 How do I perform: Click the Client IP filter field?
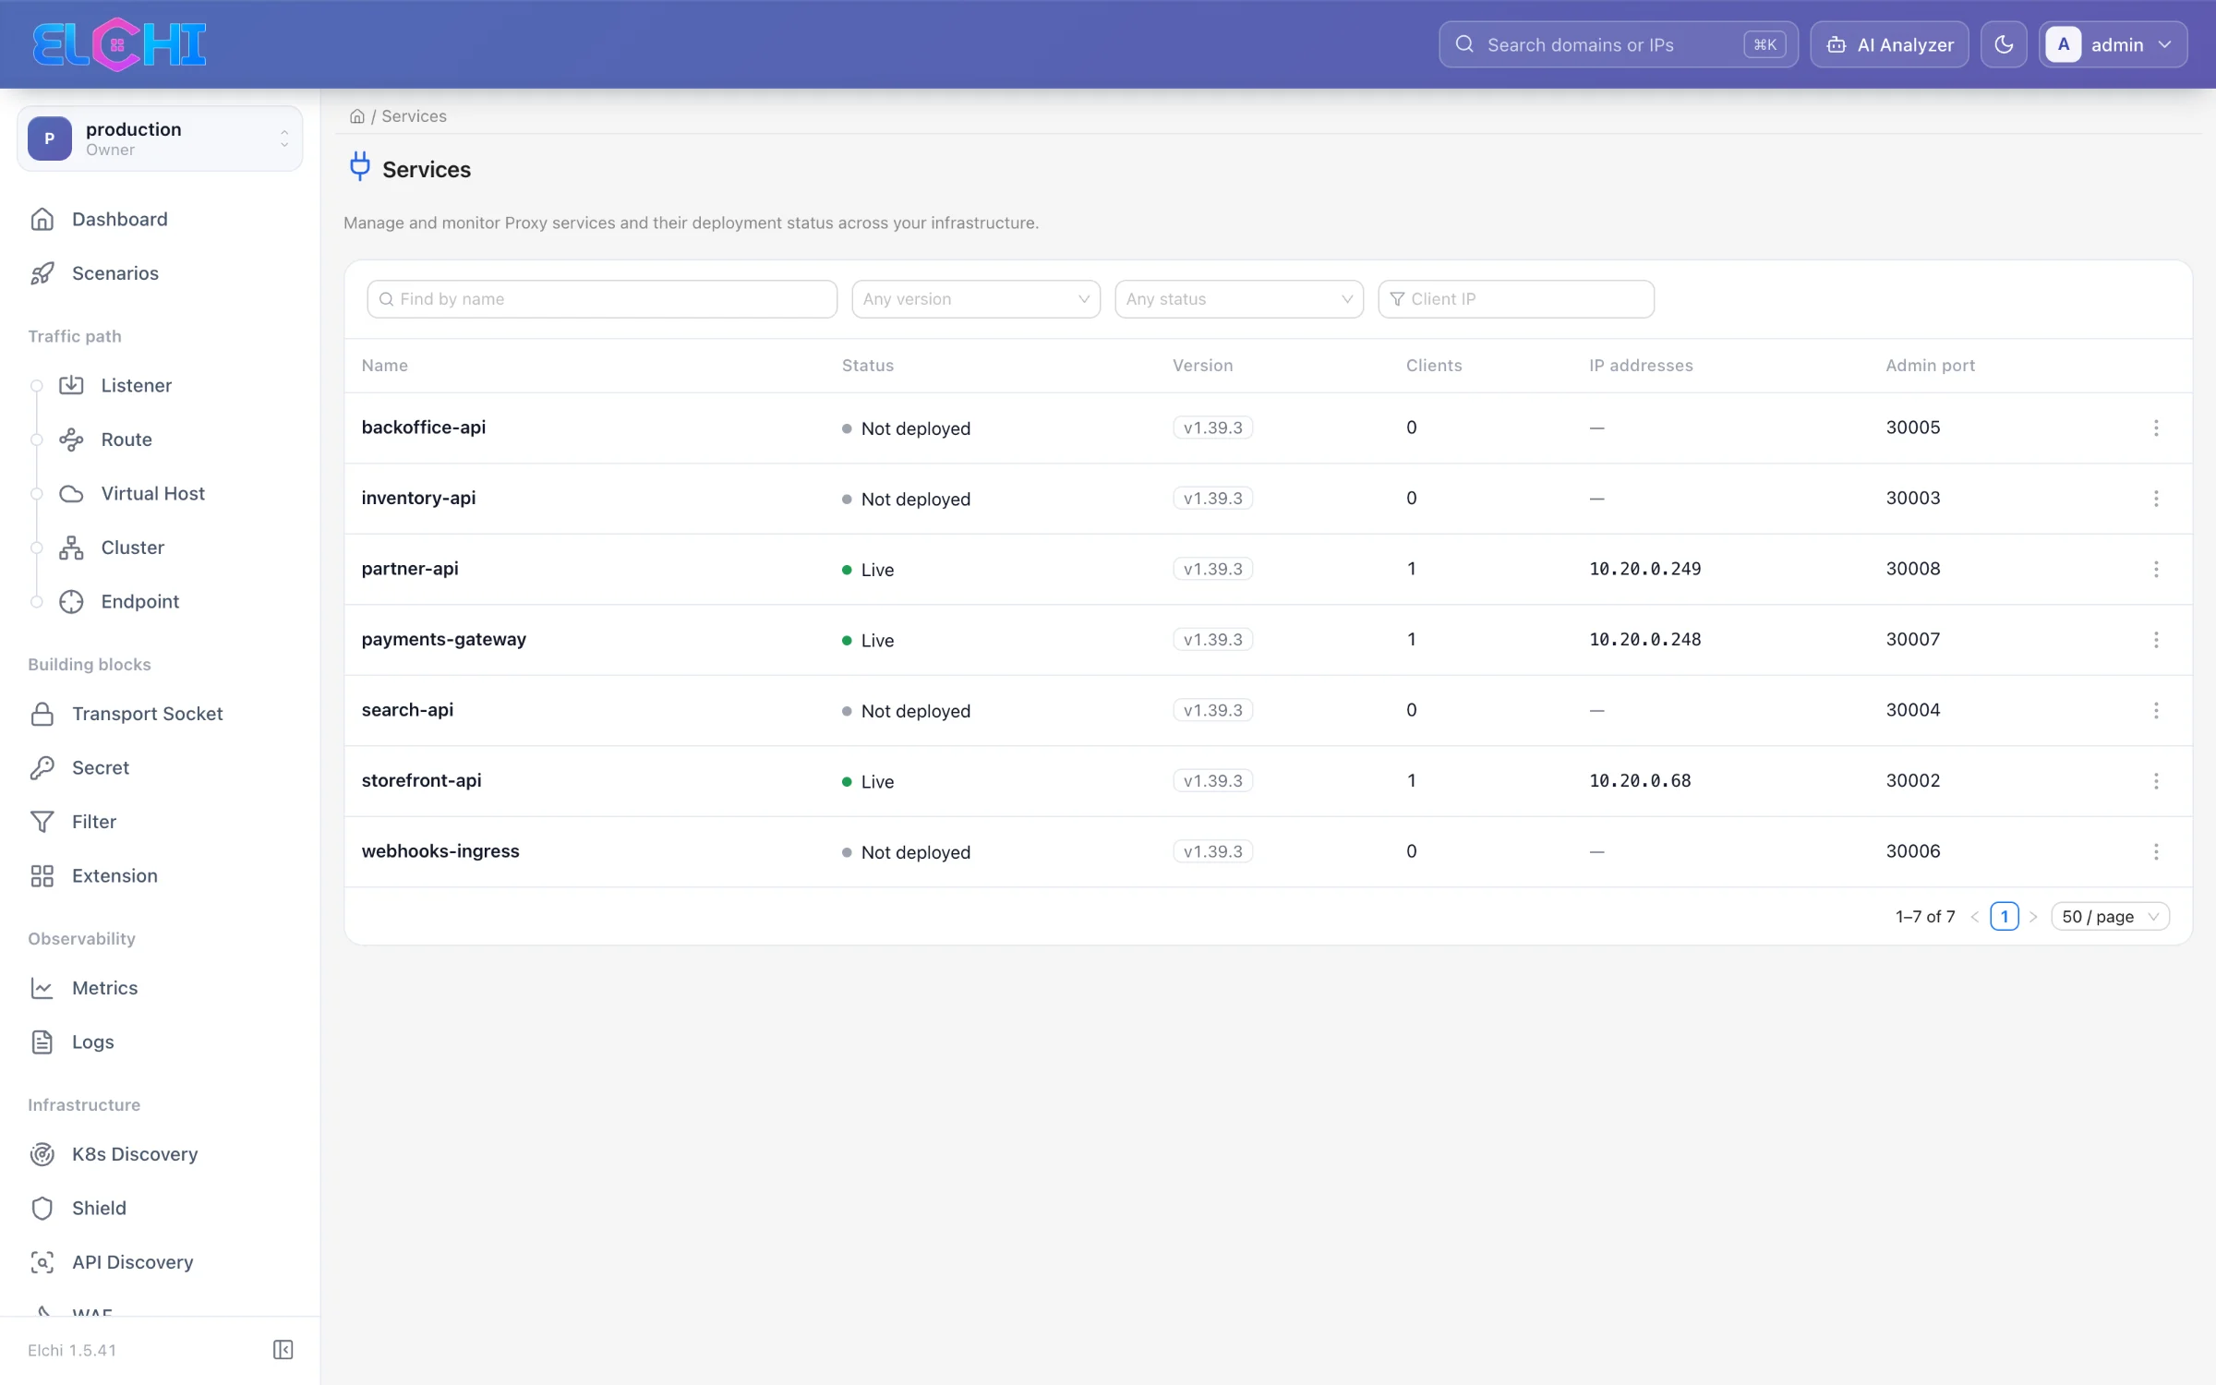point(1516,299)
